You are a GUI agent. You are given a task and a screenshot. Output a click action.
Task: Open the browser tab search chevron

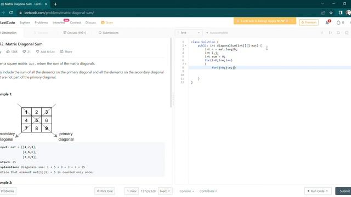click(x=322, y=4)
